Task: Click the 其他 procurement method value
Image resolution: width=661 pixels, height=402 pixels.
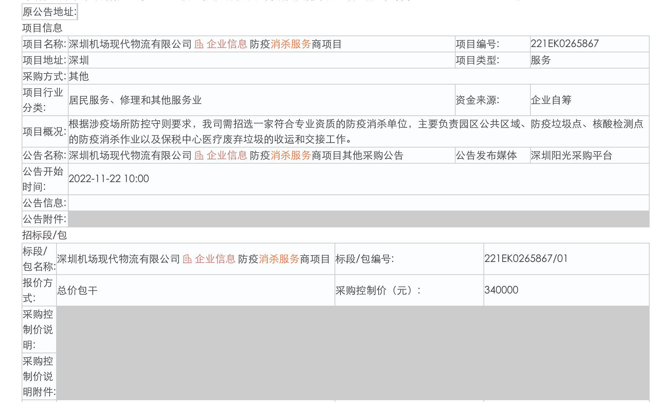Action: (x=78, y=77)
